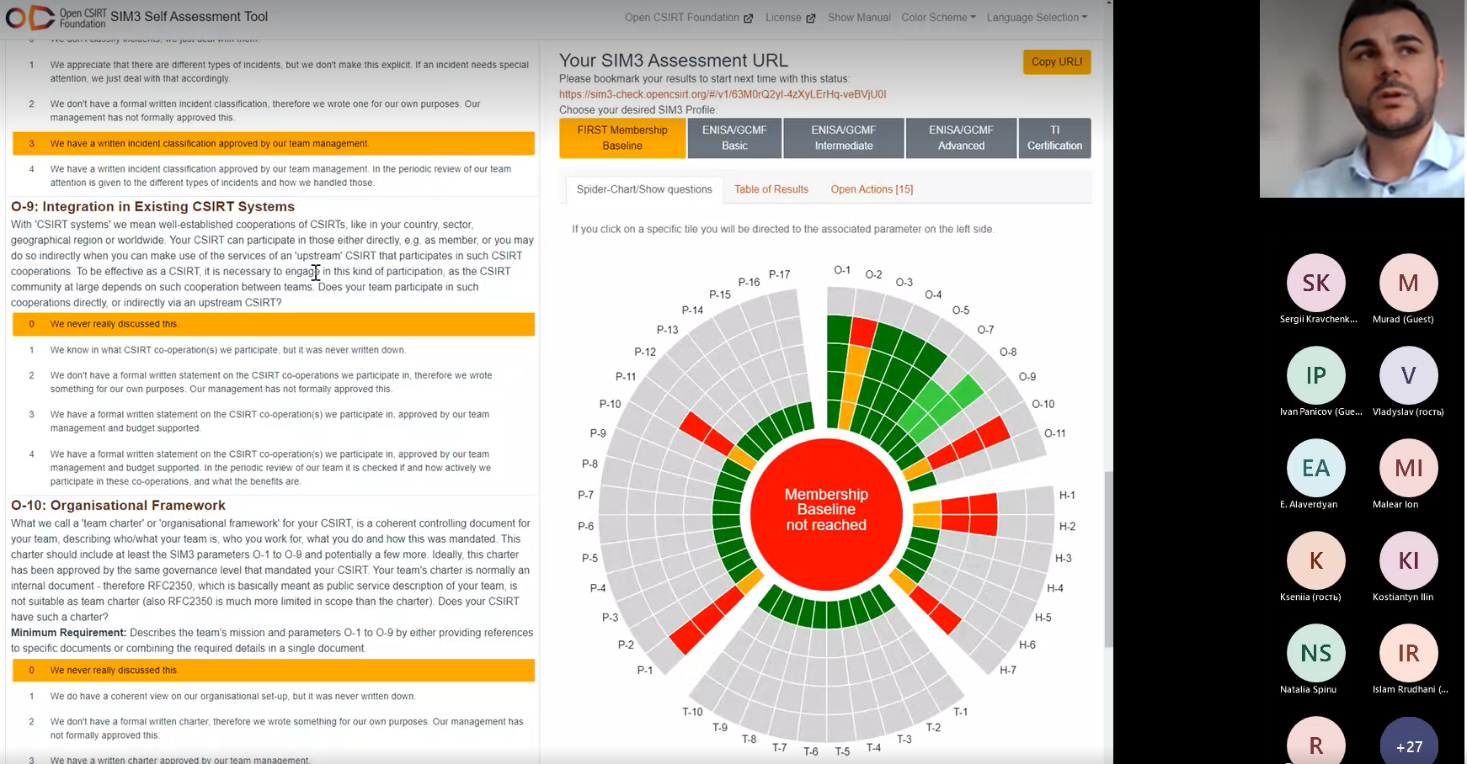Open the Color Scheme dropdown
This screenshot has height=764, width=1467.
click(x=938, y=18)
